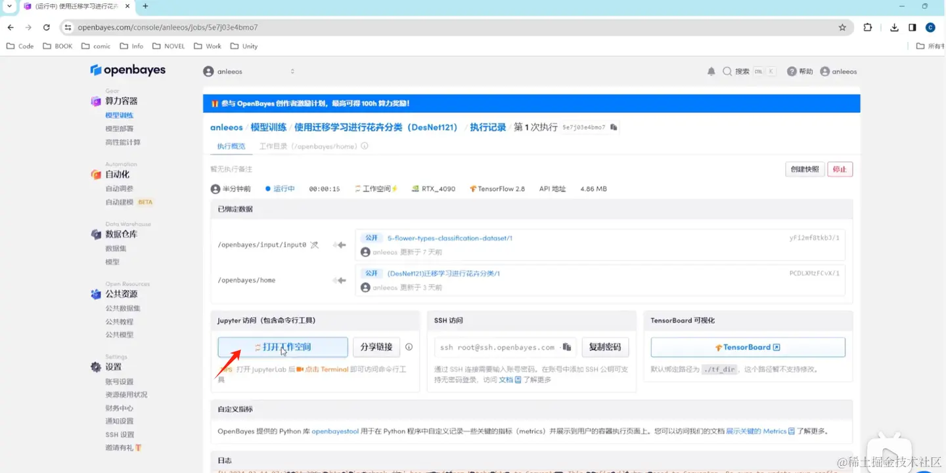Open the anleeos user menu at top right
The width and height of the screenshot is (946, 473).
click(838, 72)
